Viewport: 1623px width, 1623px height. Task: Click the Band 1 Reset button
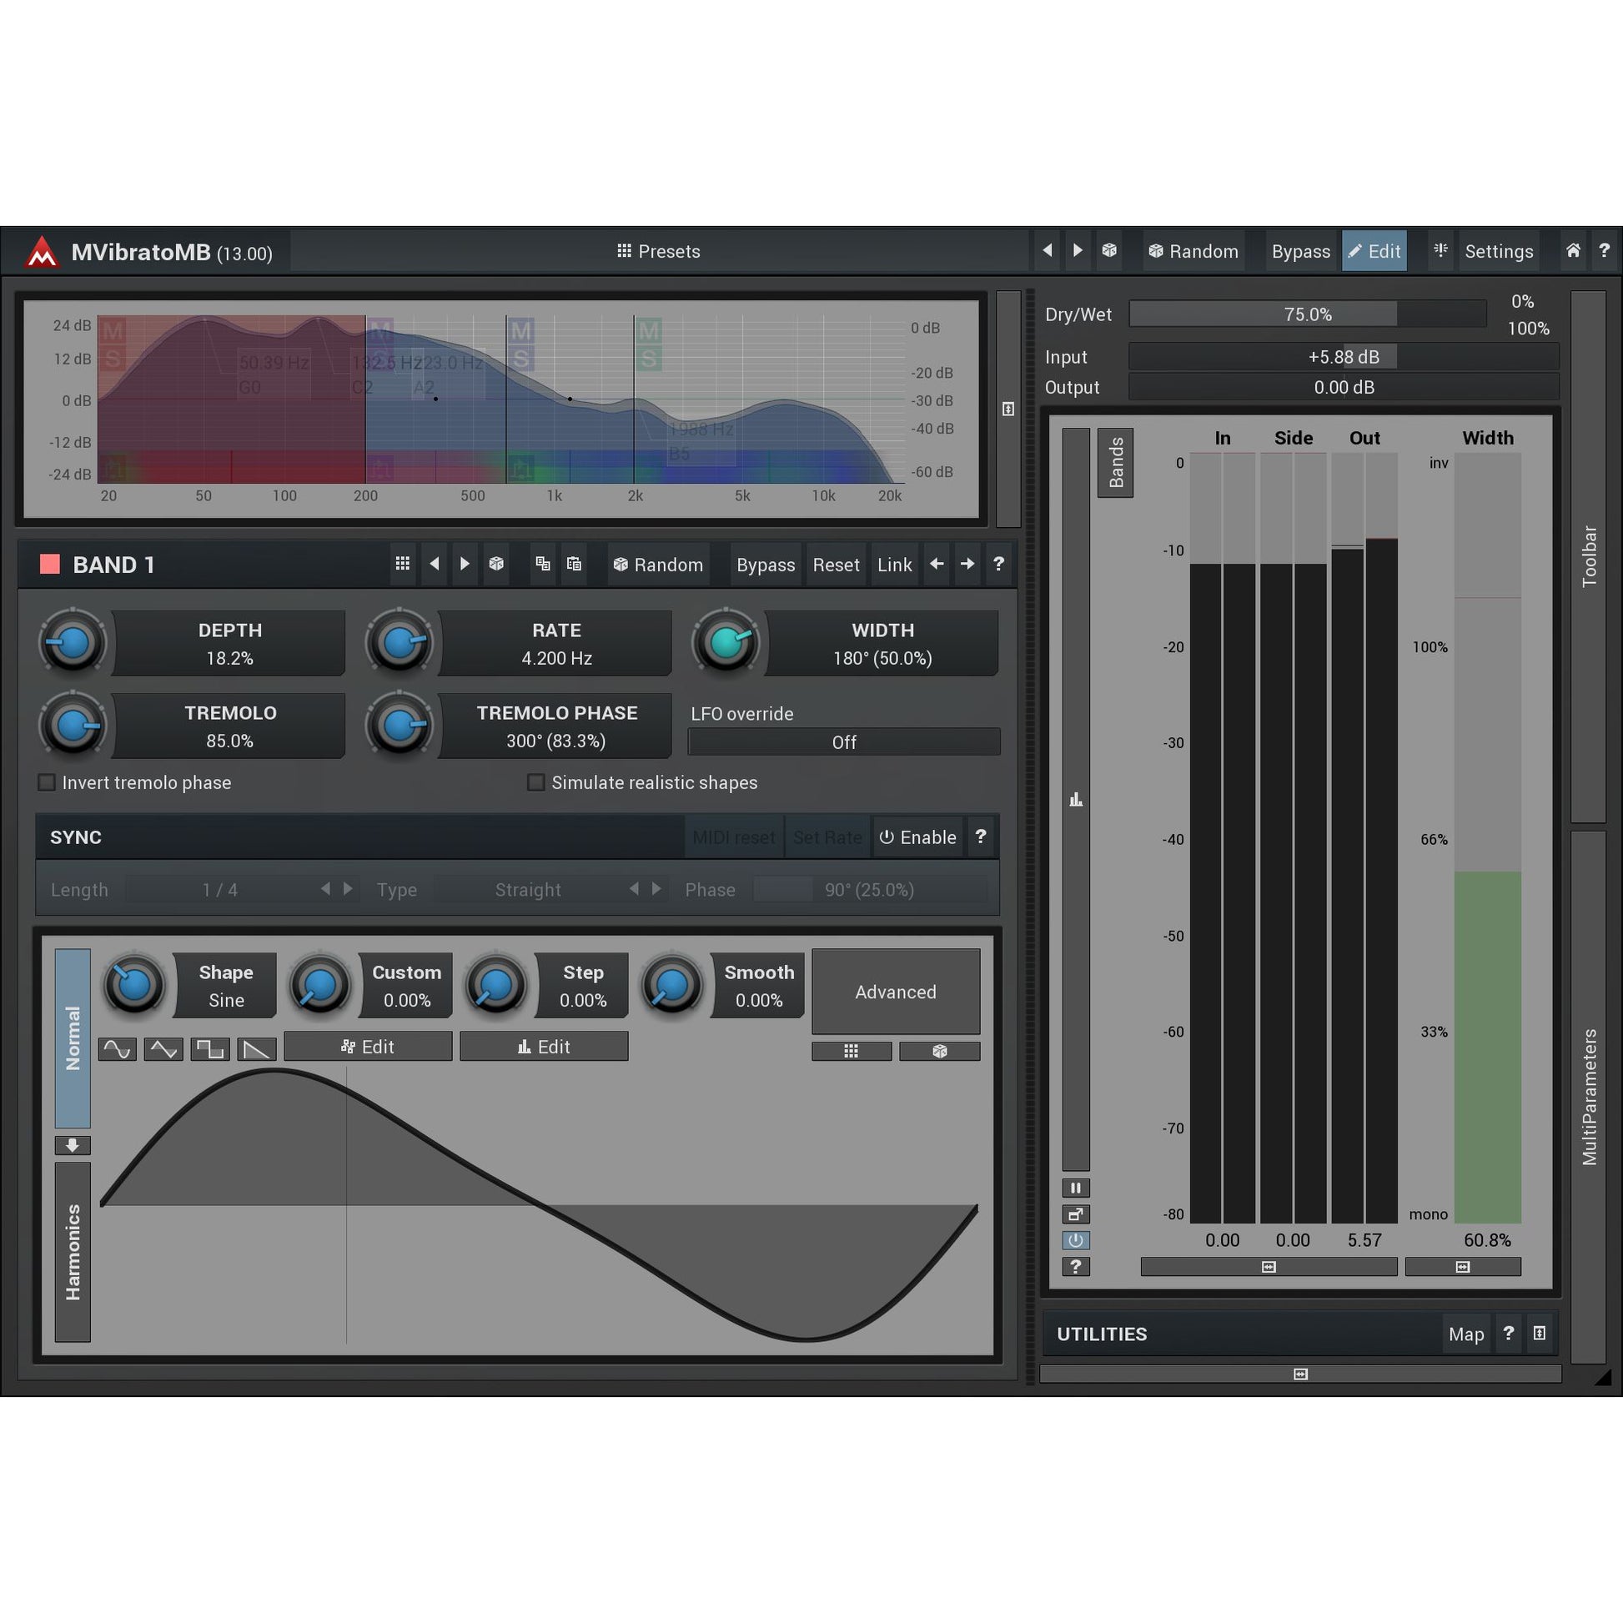point(835,565)
